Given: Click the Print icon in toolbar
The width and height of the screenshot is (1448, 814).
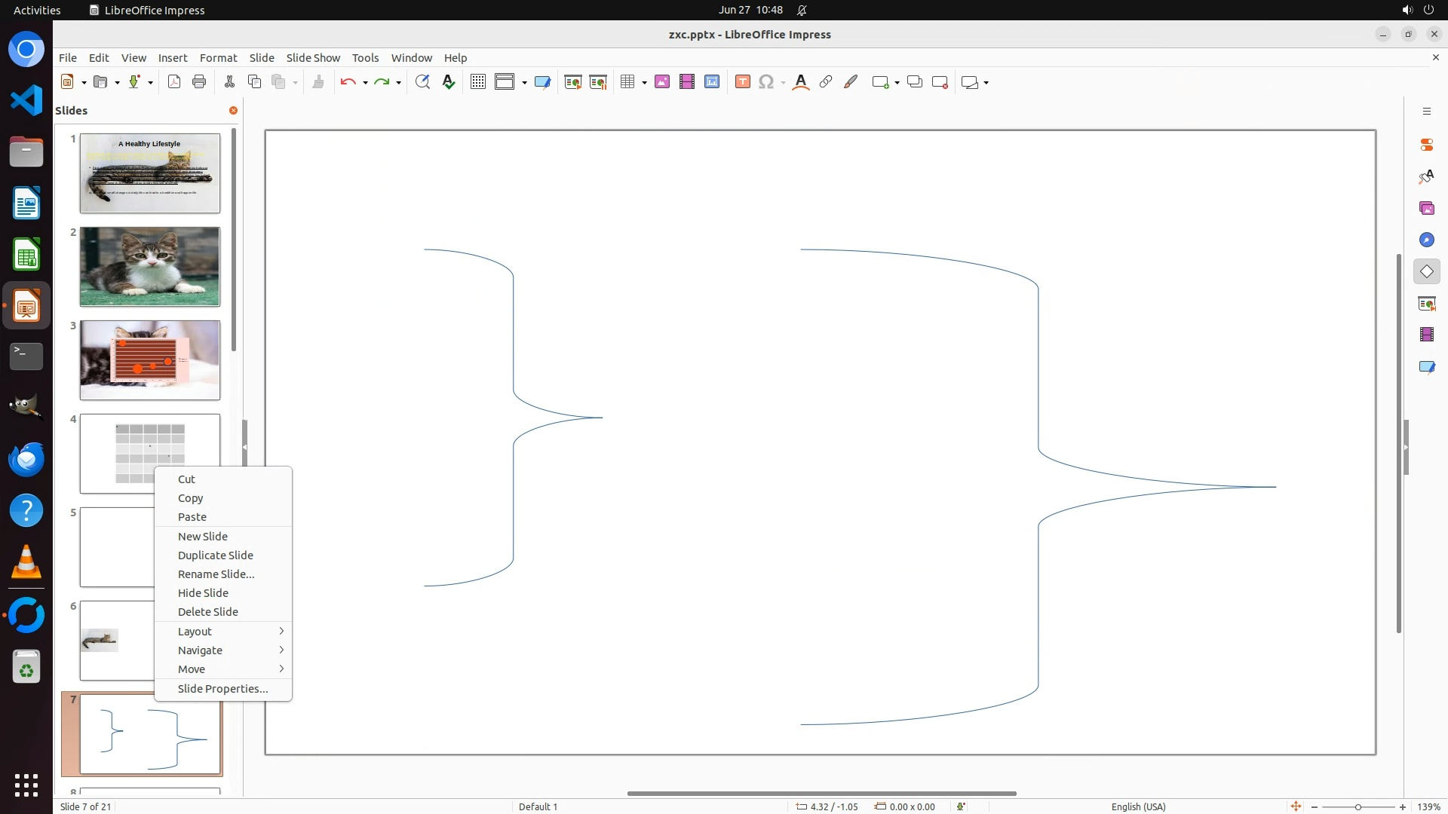Looking at the screenshot, I should click(199, 82).
